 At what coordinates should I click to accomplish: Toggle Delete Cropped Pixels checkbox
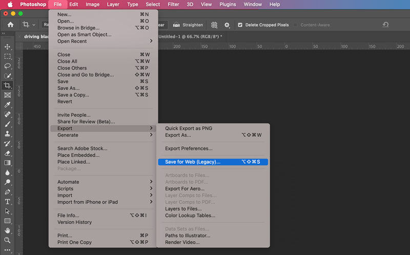240,25
